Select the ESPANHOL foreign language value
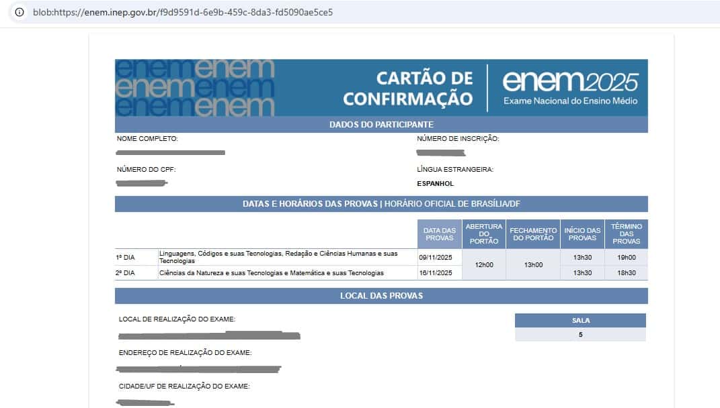This screenshot has height=408, width=720. pyautogui.click(x=437, y=182)
